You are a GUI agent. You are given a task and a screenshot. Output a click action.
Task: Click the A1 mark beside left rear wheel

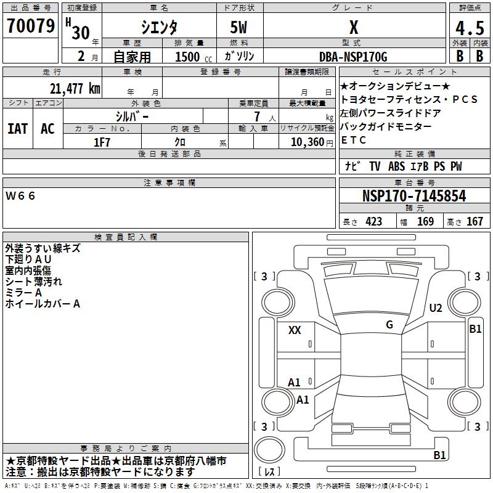pyautogui.click(x=303, y=400)
